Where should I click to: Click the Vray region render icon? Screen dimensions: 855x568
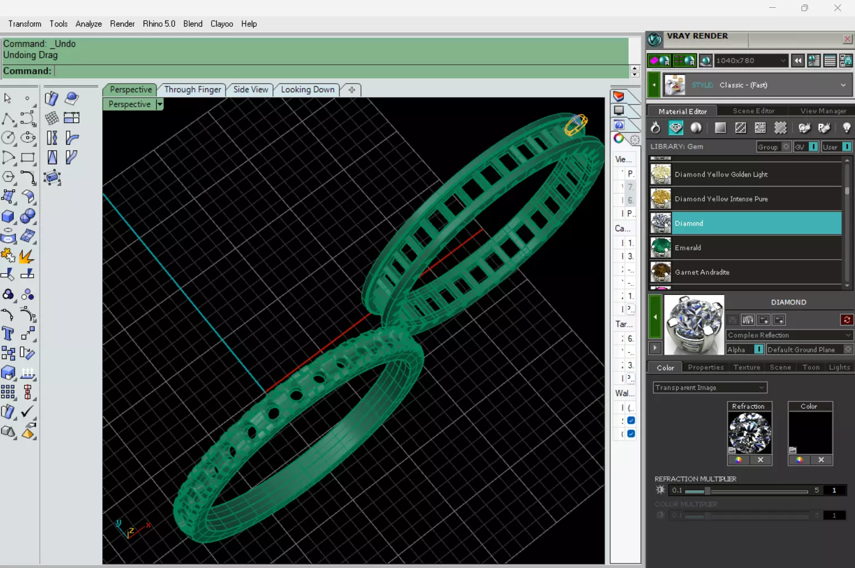coord(684,60)
